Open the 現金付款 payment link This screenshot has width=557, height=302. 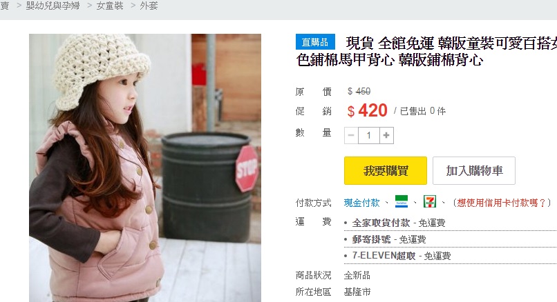361,203
